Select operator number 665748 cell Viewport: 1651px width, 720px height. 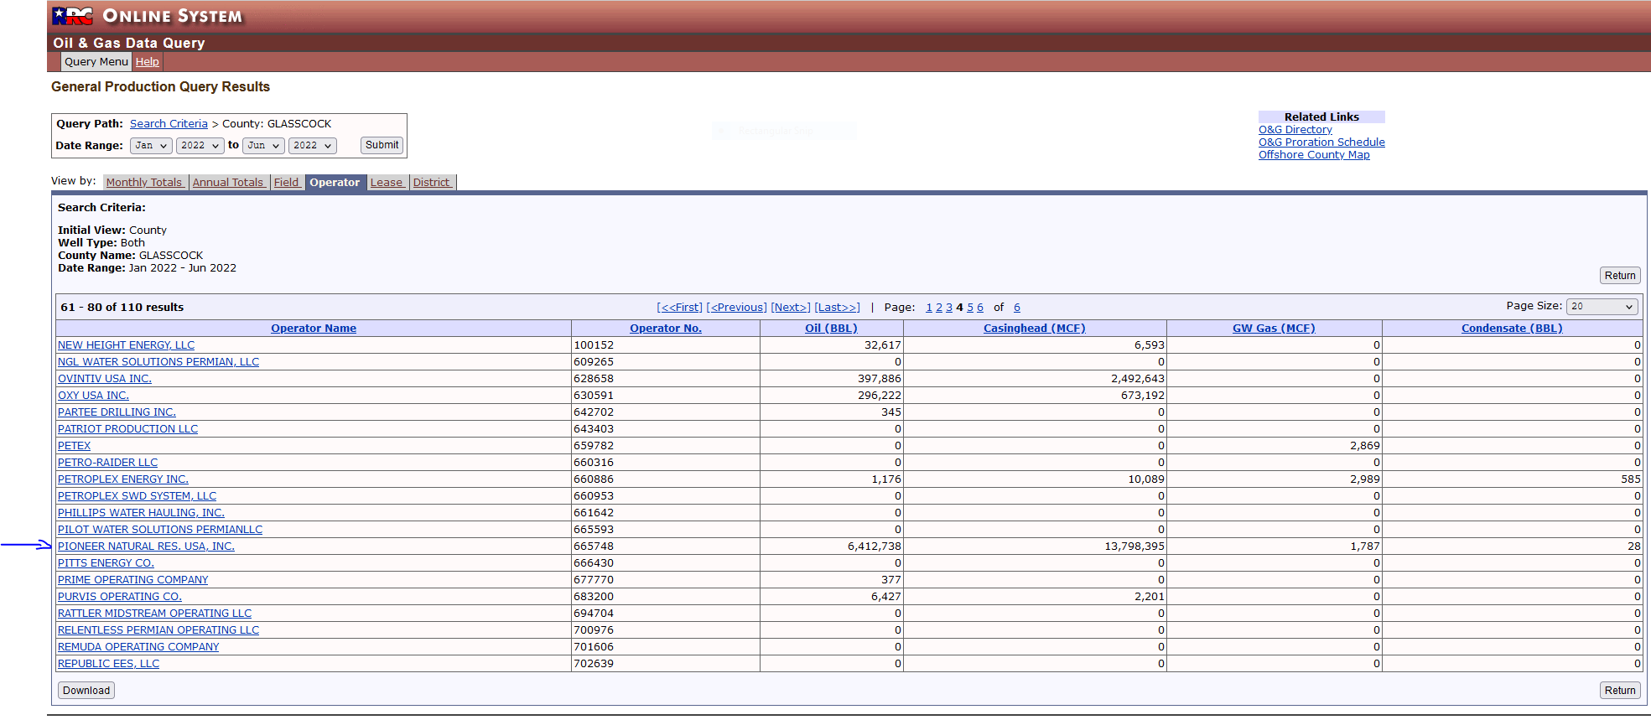click(666, 546)
